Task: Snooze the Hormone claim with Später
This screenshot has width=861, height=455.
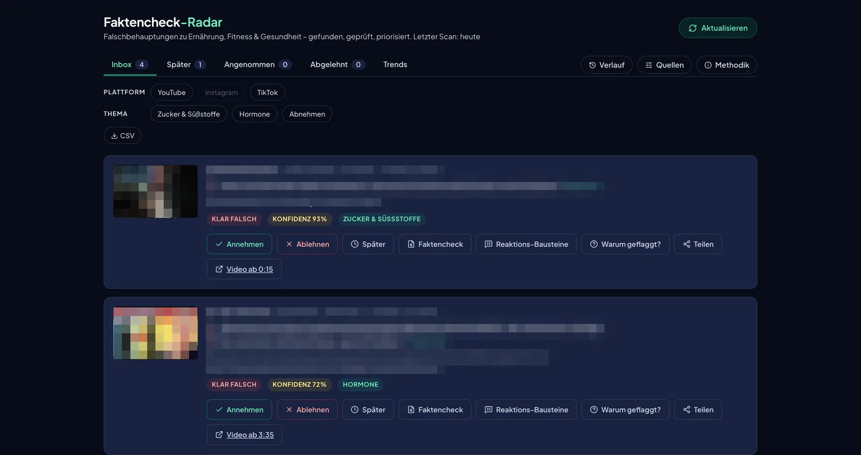Action: pos(368,409)
